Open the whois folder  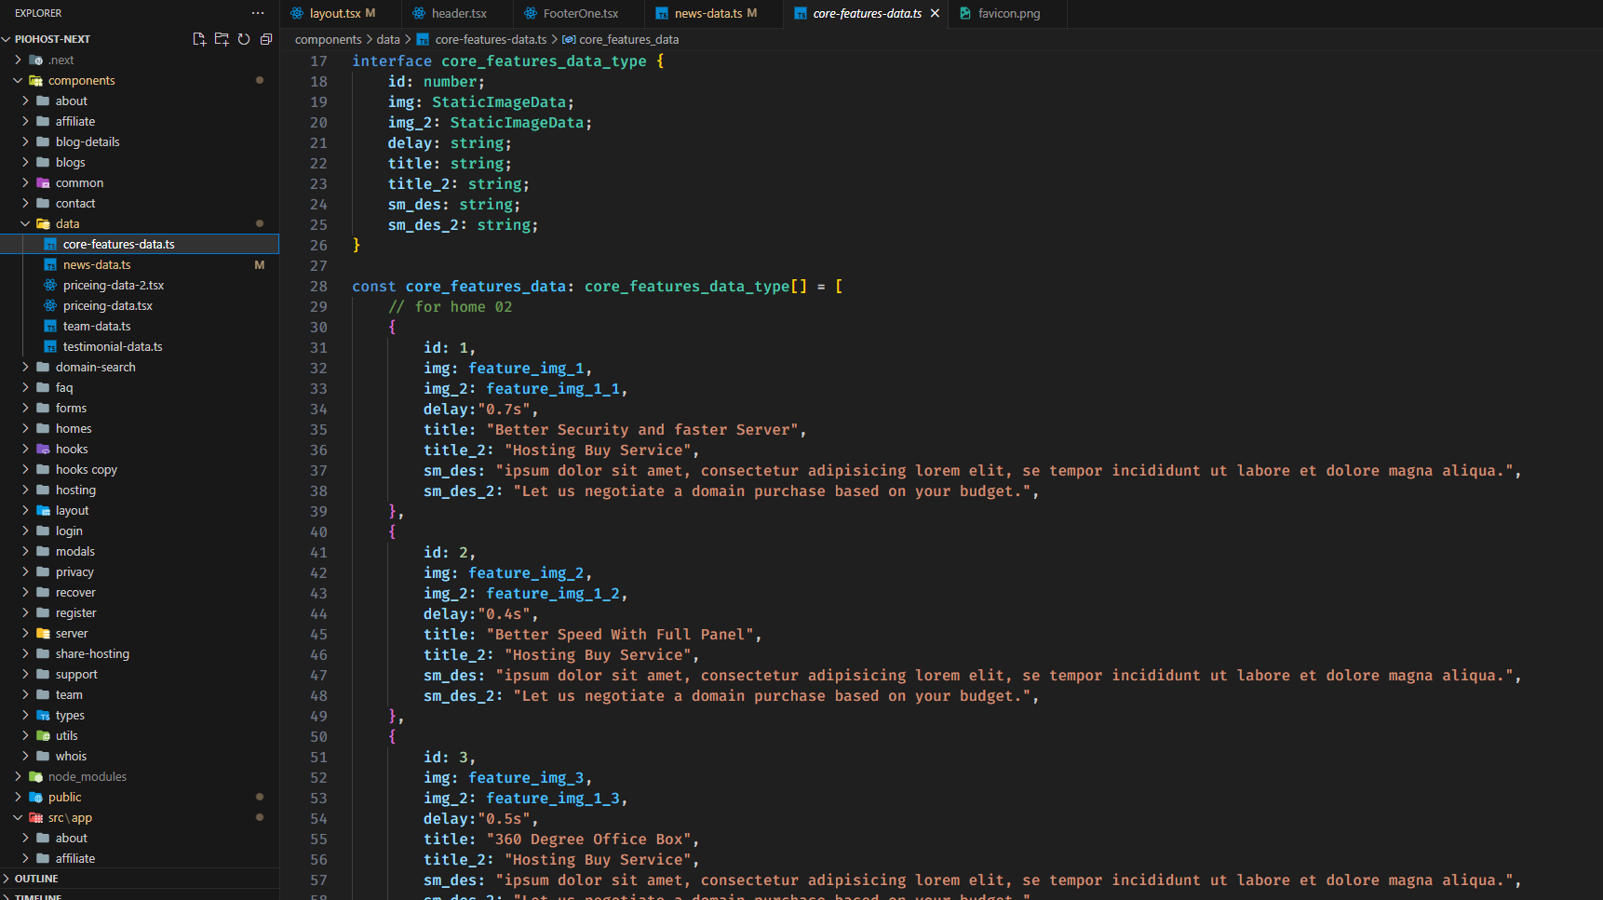(x=140, y=756)
